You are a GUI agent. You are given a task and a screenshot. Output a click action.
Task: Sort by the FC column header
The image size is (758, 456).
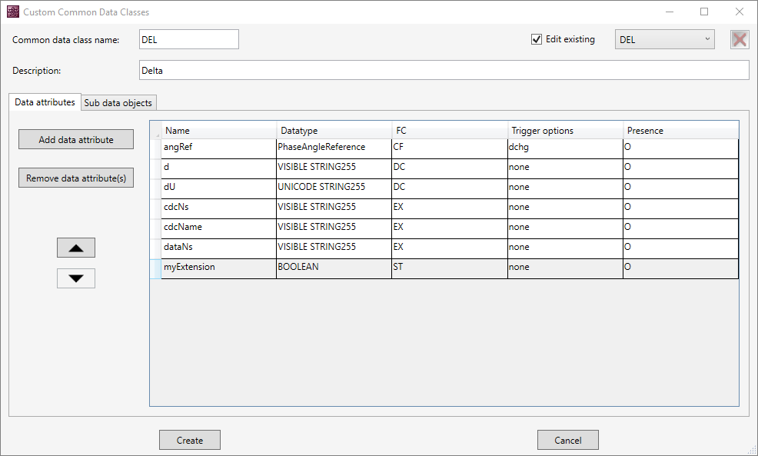click(x=450, y=131)
